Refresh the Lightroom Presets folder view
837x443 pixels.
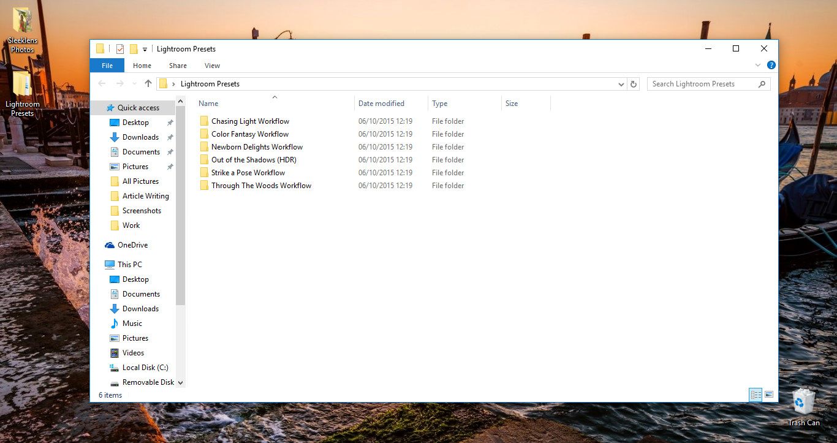(634, 84)
